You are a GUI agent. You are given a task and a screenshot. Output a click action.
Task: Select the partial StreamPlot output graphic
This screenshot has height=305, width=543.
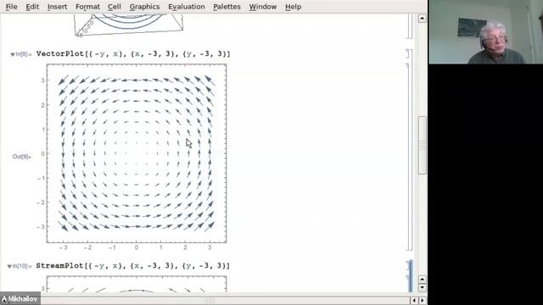tap(137, 285)
